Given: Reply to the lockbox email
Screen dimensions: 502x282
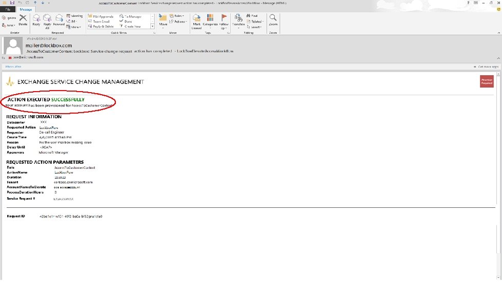Looking at the screenshot, I should (36, 20).
